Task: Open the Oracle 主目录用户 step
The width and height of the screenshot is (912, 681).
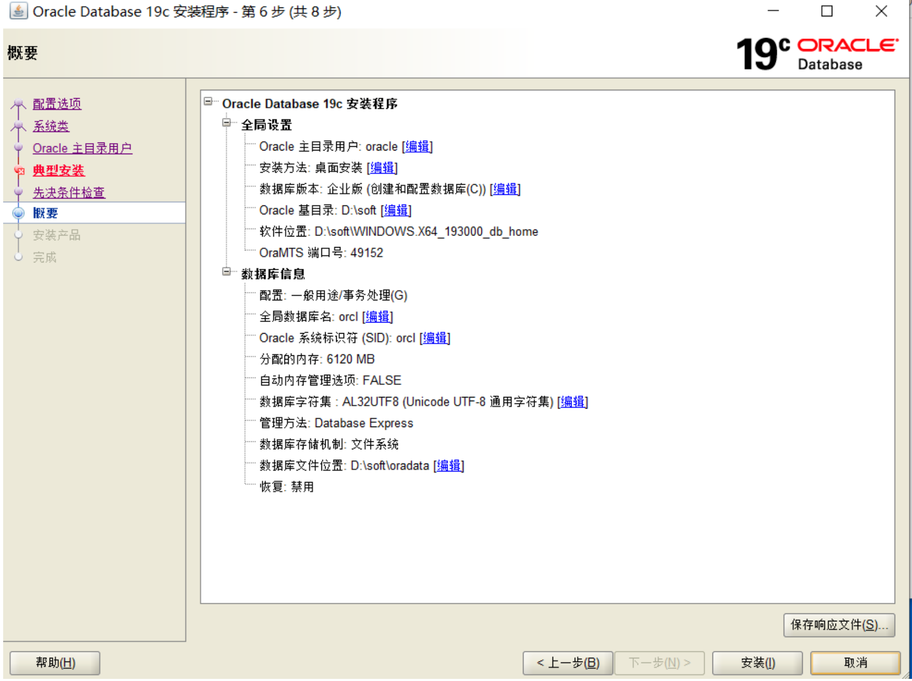Action: point(82,148)
